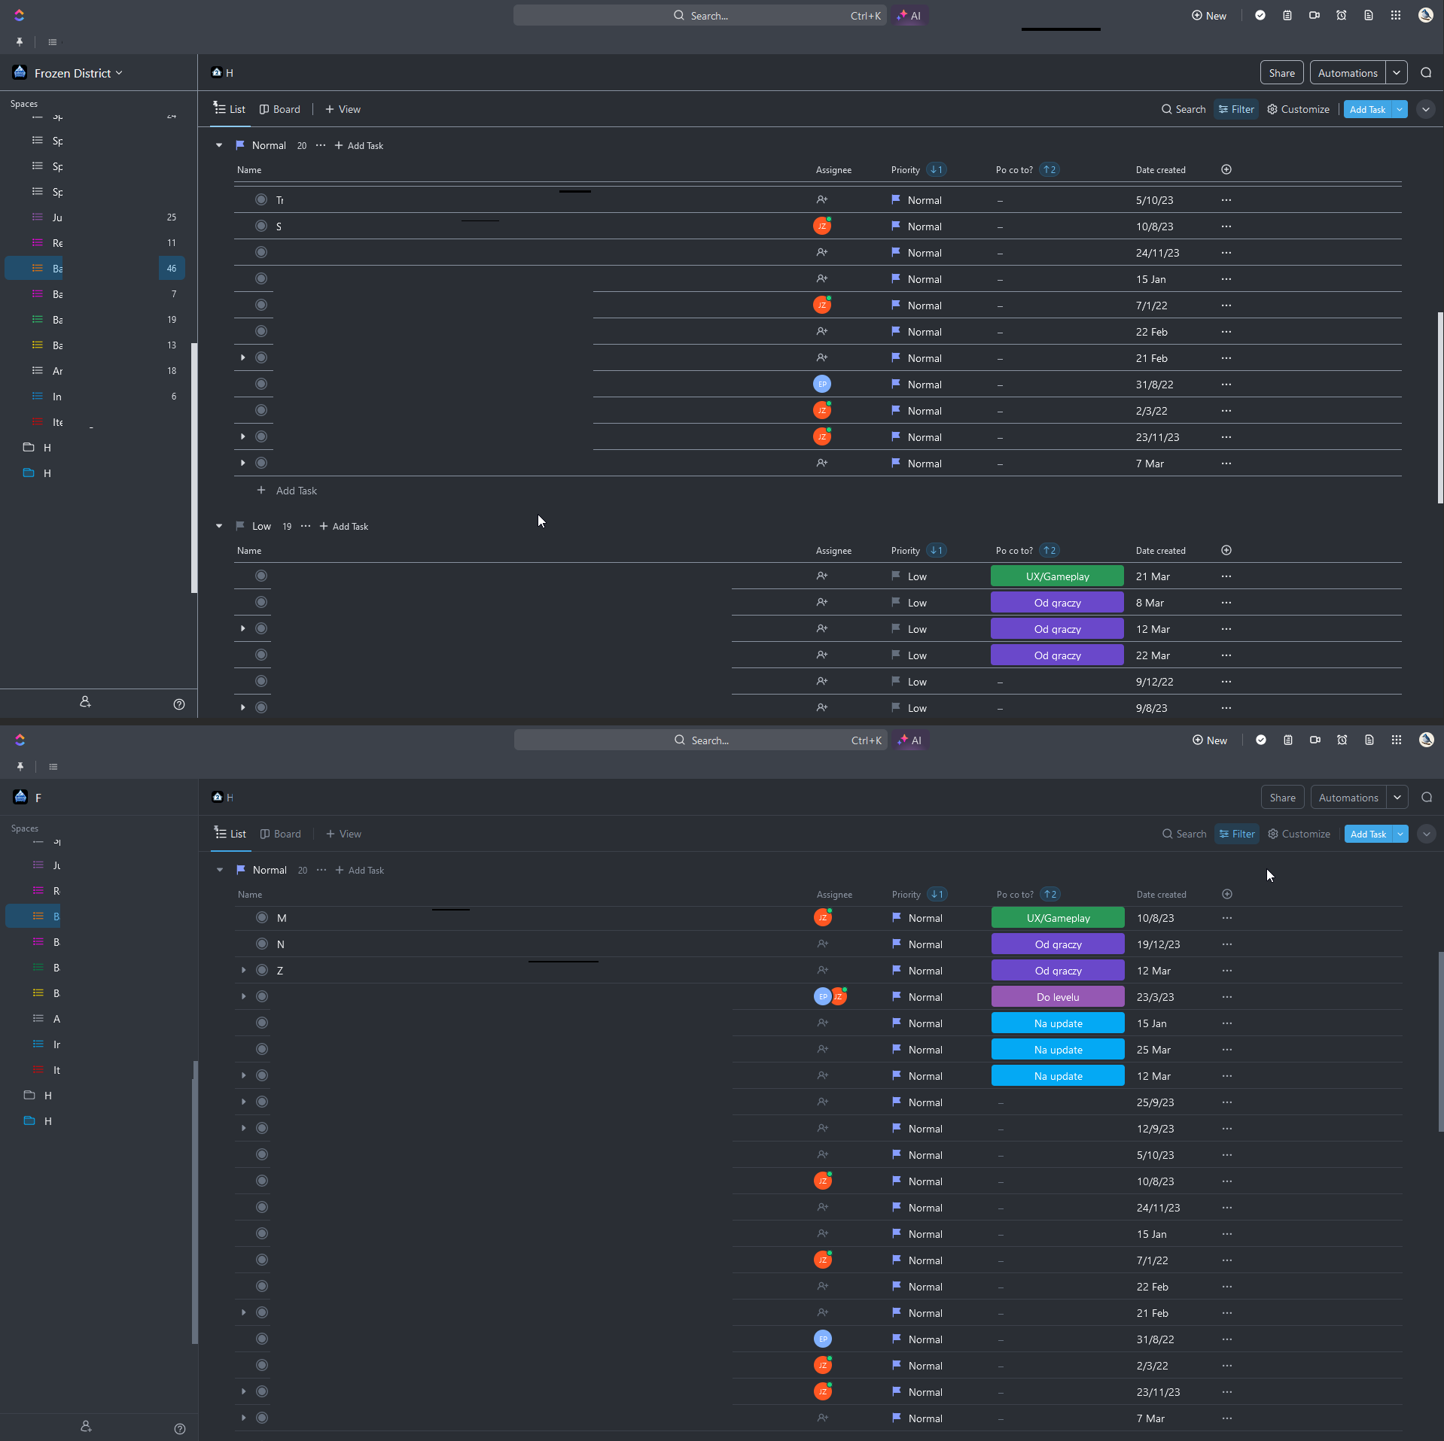This screenshot has width=1444, height=1441.
Task: Upper window: collapse the Low priority group
Action: [x=219, y=526]
